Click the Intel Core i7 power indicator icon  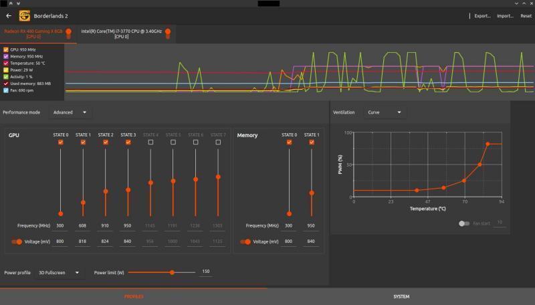click(168, 33)
